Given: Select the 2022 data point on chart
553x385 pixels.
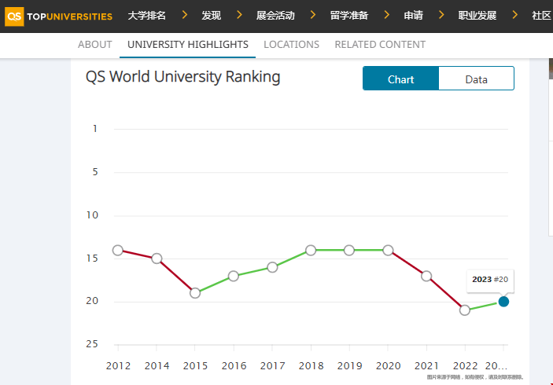Looking at the screenshot, I should 465,310.
